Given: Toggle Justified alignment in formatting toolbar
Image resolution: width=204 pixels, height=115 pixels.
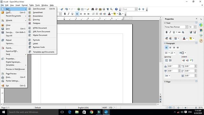Looking at the screenshot, I should (88, 14).
